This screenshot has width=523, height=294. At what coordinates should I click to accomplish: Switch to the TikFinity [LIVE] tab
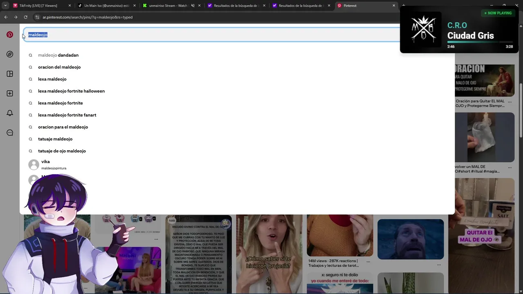[42, 6]
